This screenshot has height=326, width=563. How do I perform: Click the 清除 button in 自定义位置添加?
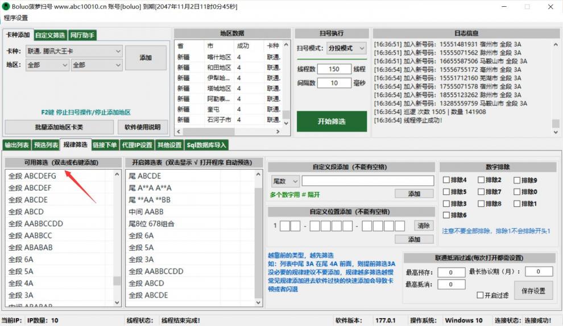coord(424,225)
